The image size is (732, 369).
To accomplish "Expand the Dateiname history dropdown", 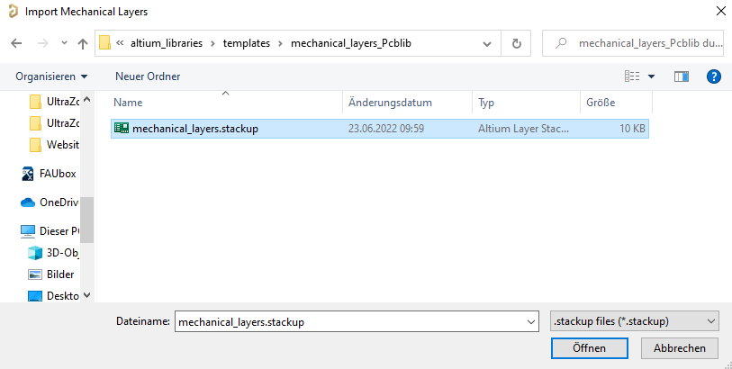I will [x=529, y=321].
